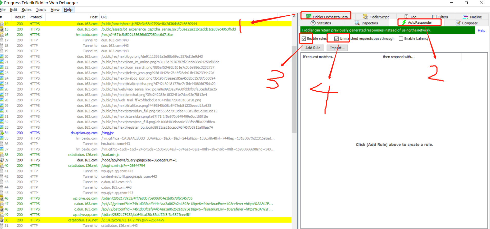490x229 pixels.
Task: Click the lock icon of session 42
Action: (x=2, y=176)
